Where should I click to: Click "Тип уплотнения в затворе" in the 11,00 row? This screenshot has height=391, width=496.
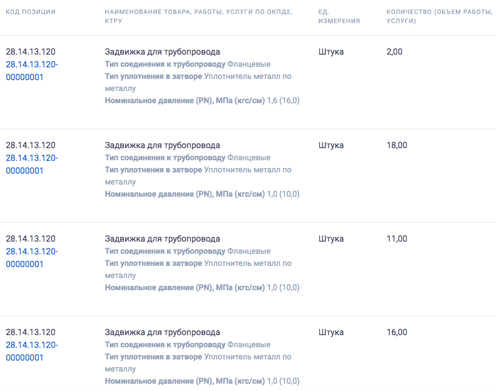click(153, 263)
